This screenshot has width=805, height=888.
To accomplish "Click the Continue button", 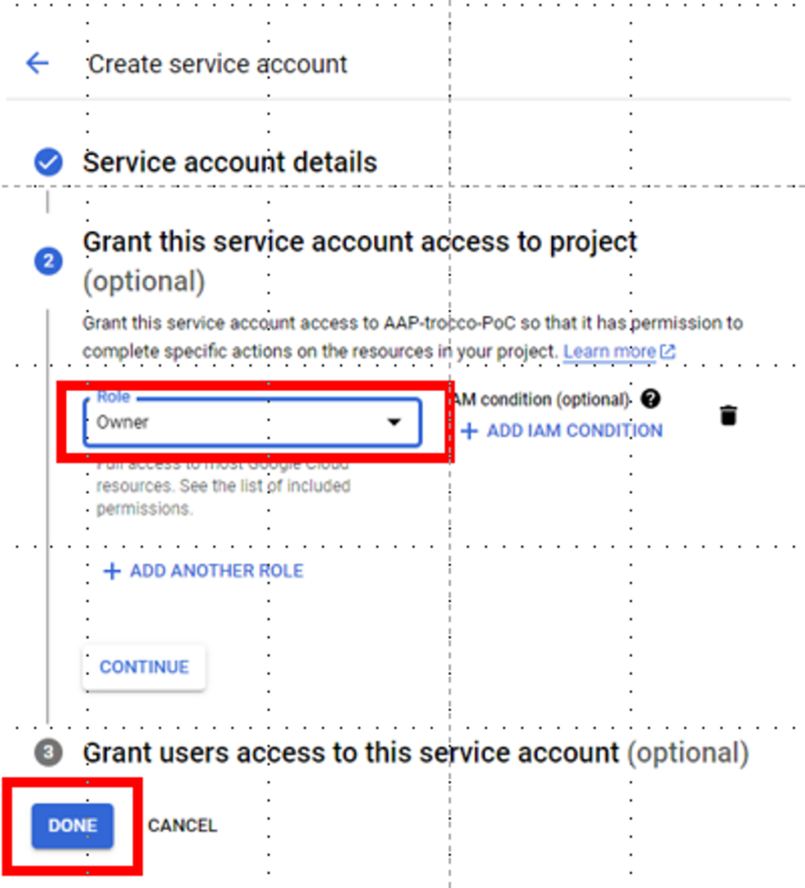I will (144, 667).
